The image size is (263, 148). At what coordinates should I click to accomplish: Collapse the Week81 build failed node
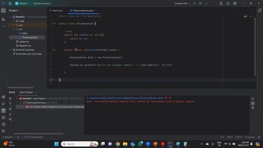point(17,99)
